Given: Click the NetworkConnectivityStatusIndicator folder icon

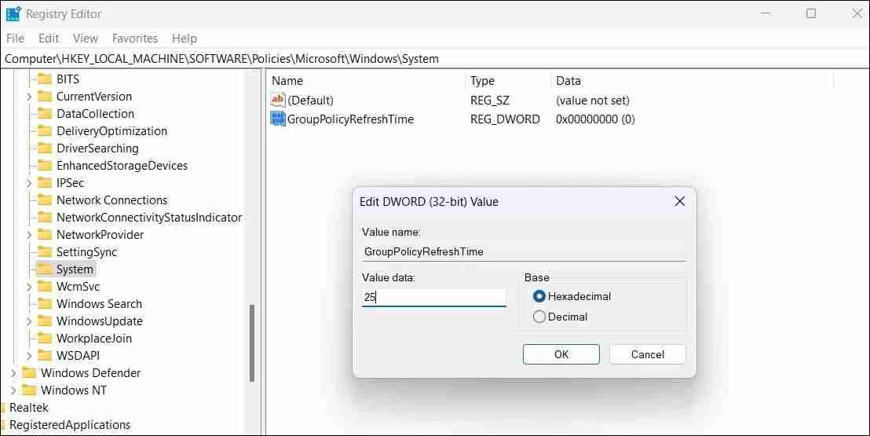Looking at the screenshot, I should click(x=45, y=217).
